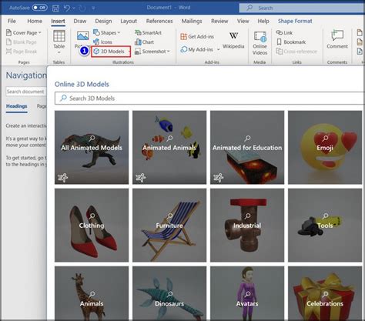Toggle the AutoSave switch
The width and height of the screenshot is (365, 321).
click(40, 8)
